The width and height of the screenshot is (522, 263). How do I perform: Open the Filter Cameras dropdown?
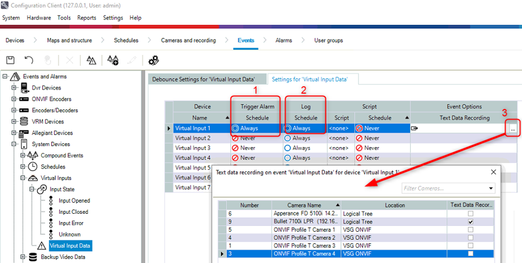point(491,188)
